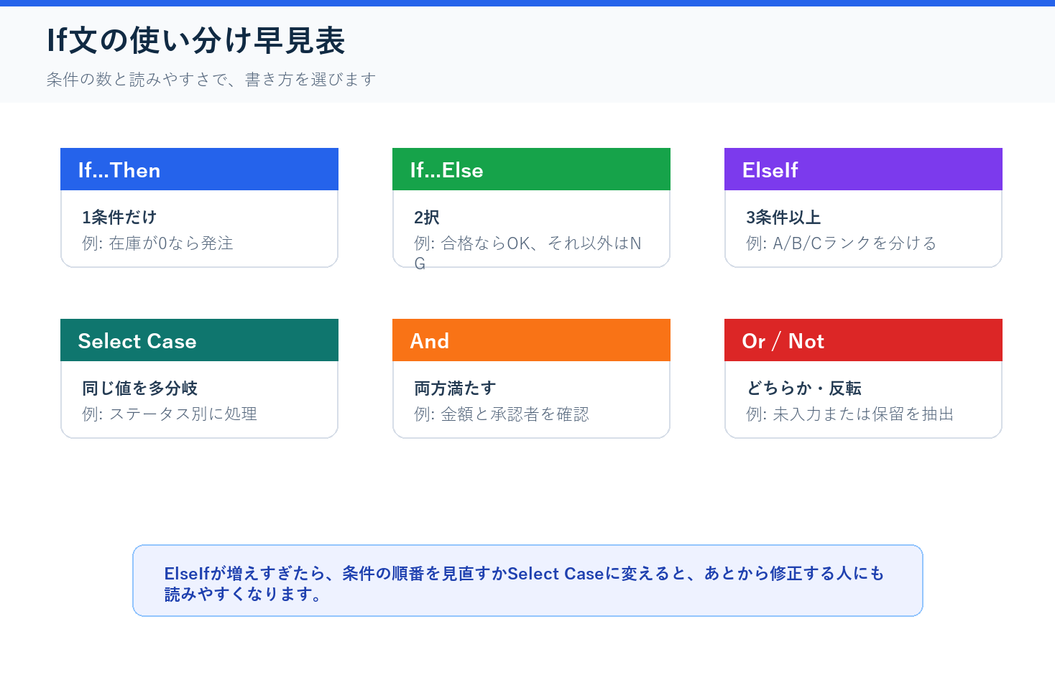Click the title 'If文の使い分け早見表'
The image size is (1055, 675).
pos(196,40)
